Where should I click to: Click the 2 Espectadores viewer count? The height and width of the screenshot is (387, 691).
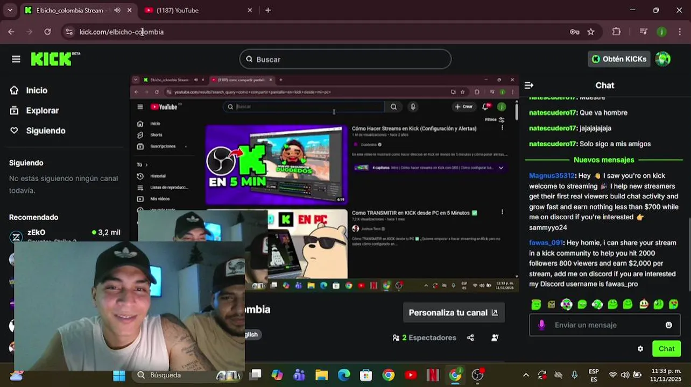pyautogui.click(x=425, y=338)
